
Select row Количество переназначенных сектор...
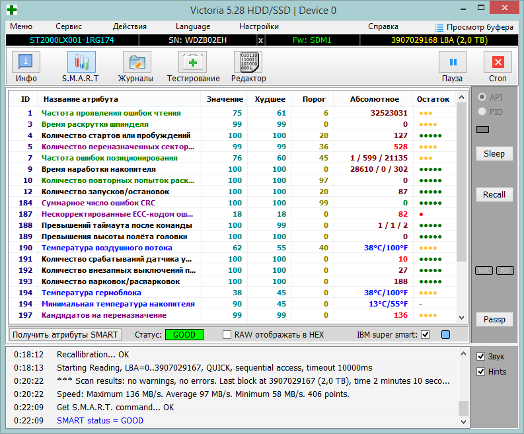click(x=232, y=147)
